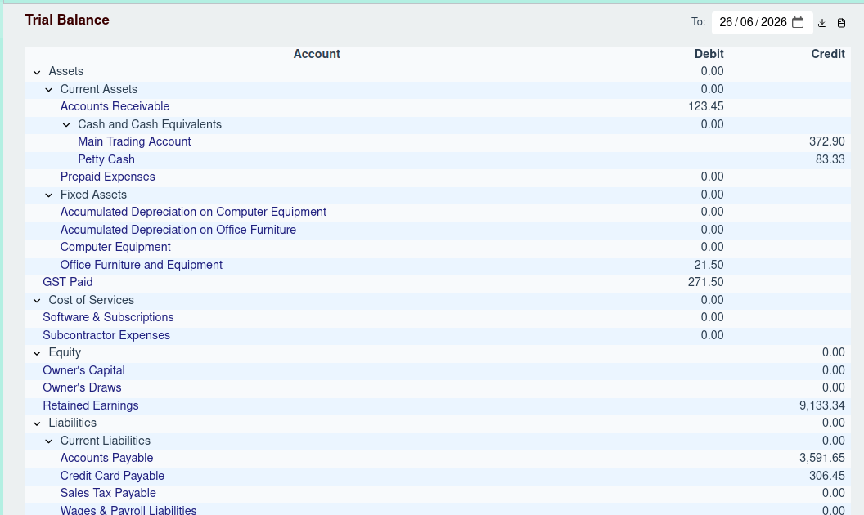Collapse the Fixed Assets group

click(x=49, y=195)
